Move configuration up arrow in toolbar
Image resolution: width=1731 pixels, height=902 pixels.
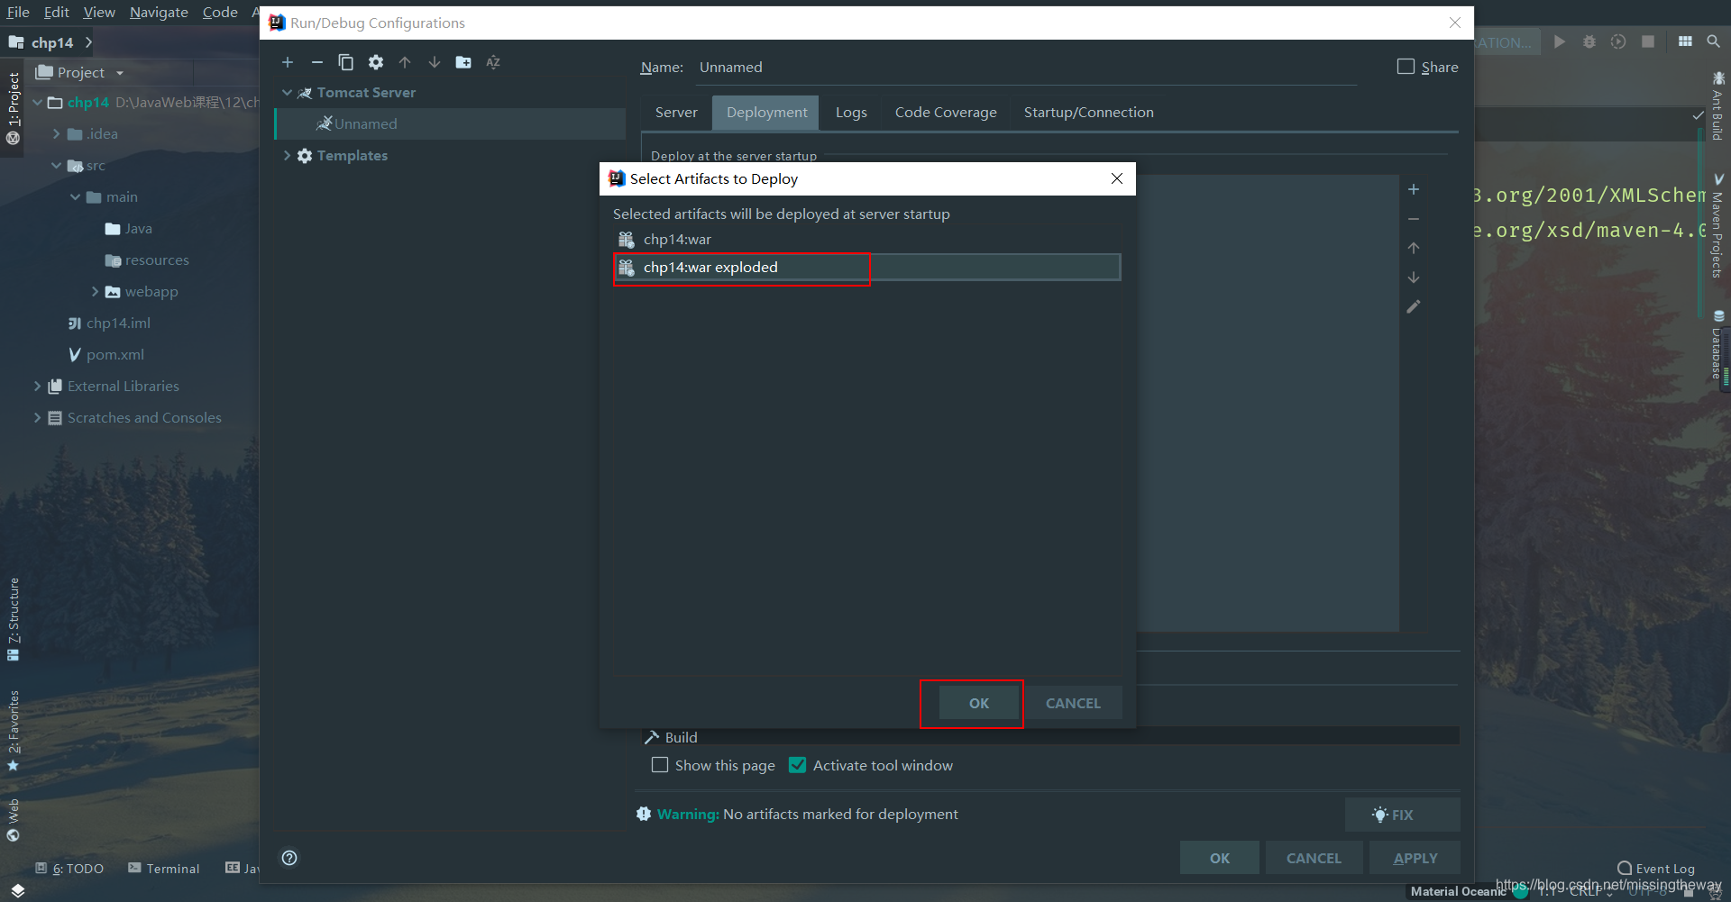[x=405, y=62]
